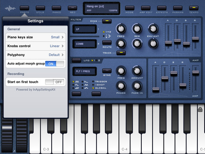205x154 pixels.
Task: Select the triangle LFO waveform
Action: pos(85,85)
